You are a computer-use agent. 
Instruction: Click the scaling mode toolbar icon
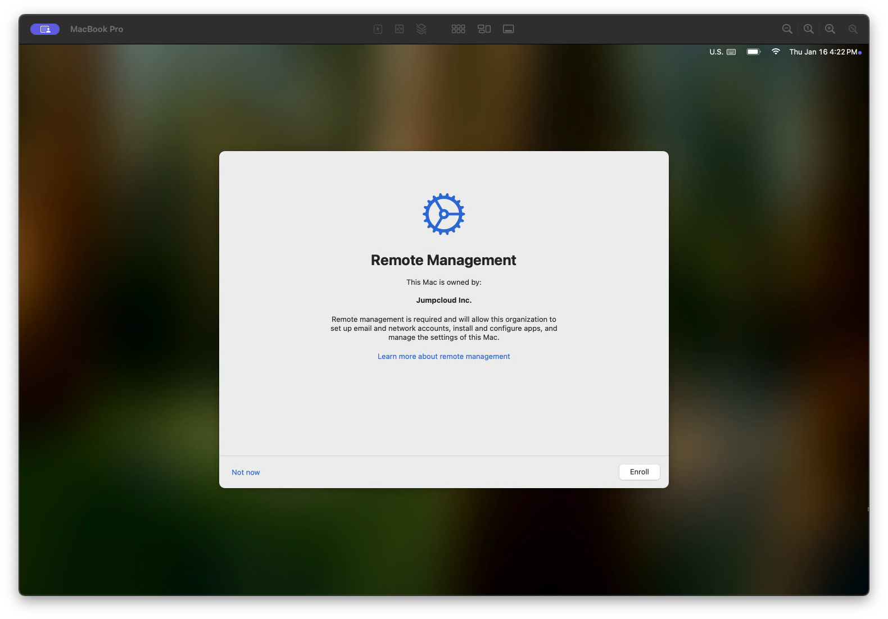pyautogui.click(x=399, y=29)
